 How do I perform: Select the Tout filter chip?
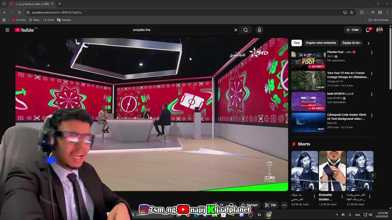297,43
